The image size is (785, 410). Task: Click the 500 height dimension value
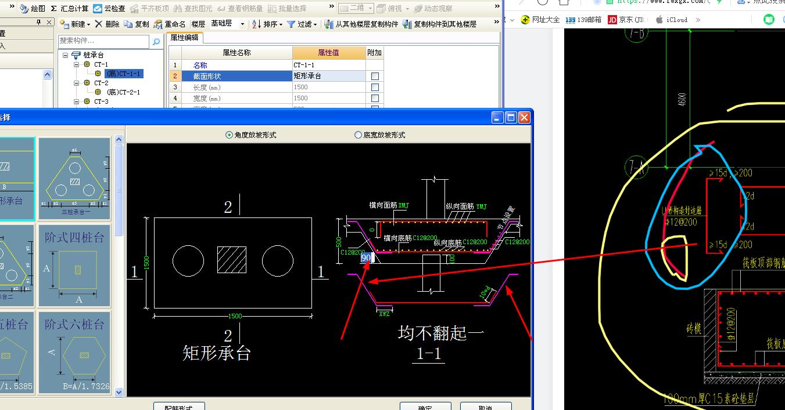(339, 242)
